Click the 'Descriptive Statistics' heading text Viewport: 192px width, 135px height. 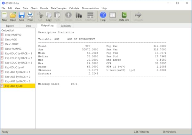point(56,32)
